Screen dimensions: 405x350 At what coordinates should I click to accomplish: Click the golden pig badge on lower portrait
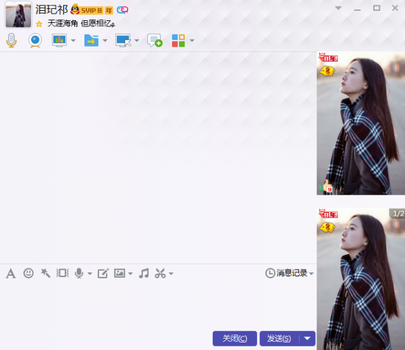click(327, 228)
